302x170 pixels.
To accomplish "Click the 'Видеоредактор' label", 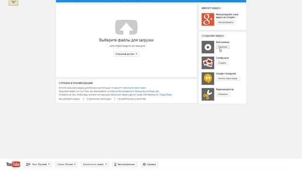I will coord(225,89).
